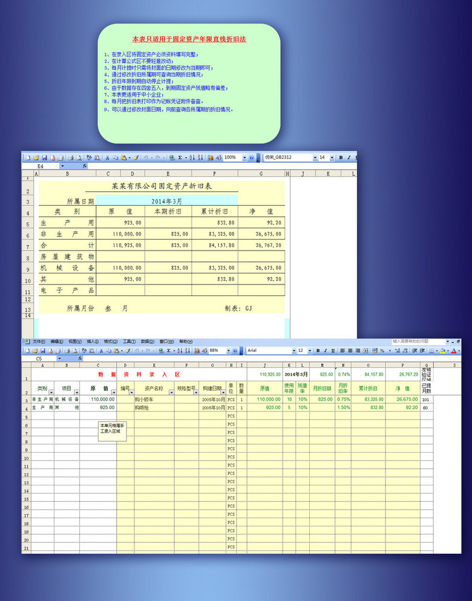
Task: Open the 类别 column filter dropdown
Action: pos(51,393)
